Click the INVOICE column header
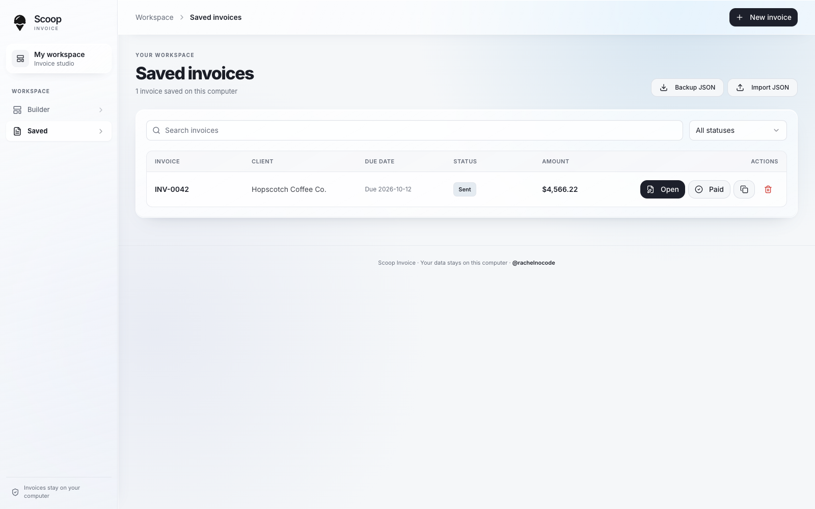The height and width of the screenshot is (509, 815). point(167,161)
